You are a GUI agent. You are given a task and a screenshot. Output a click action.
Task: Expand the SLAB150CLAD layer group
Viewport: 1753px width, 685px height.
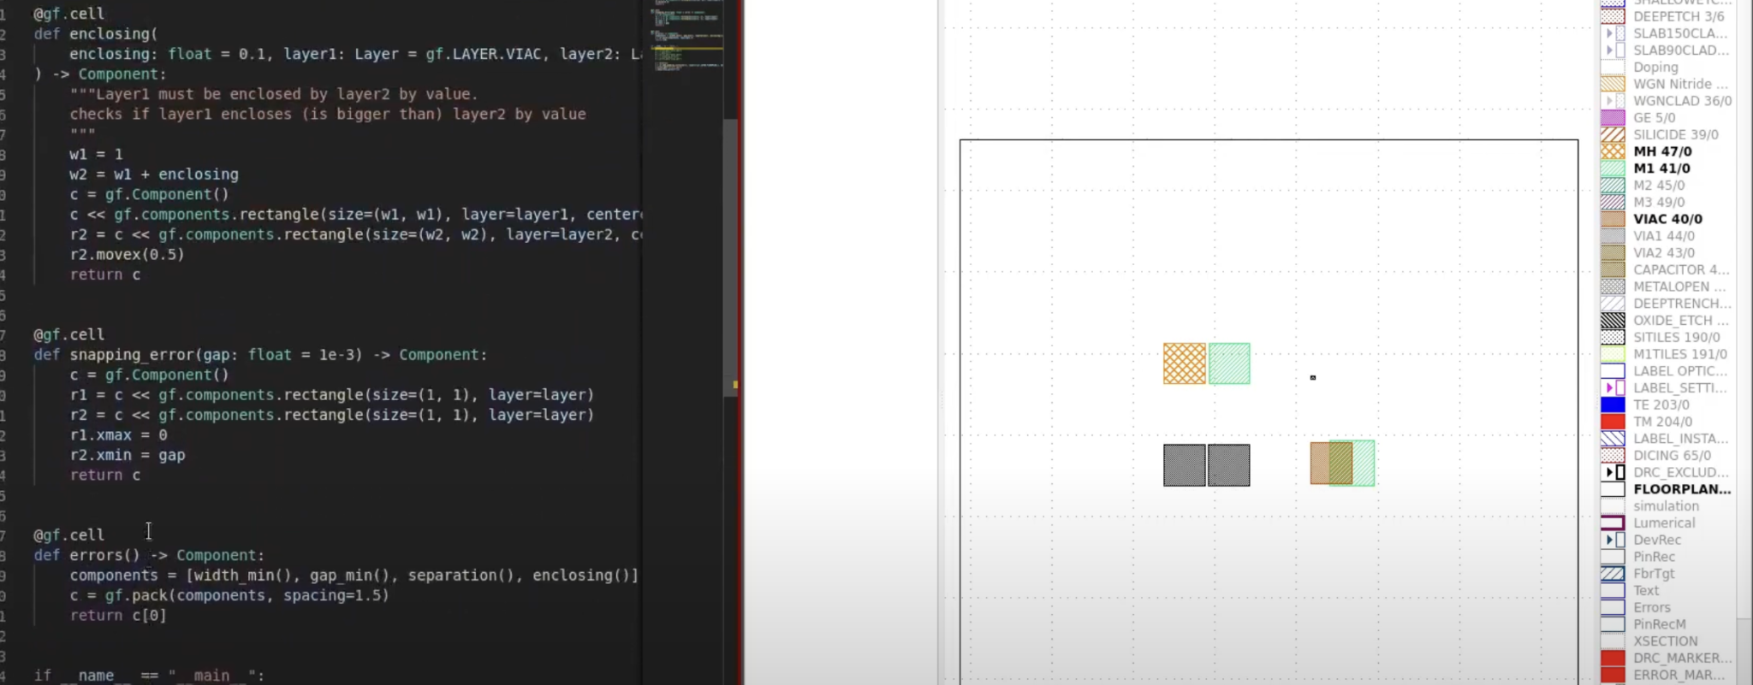[1609, 33]
